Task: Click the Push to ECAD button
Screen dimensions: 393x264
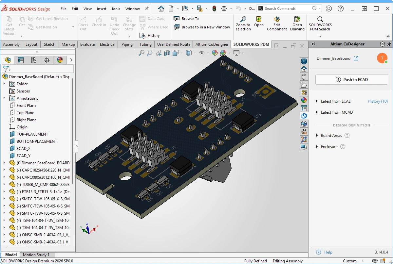Action: [351, 79]
